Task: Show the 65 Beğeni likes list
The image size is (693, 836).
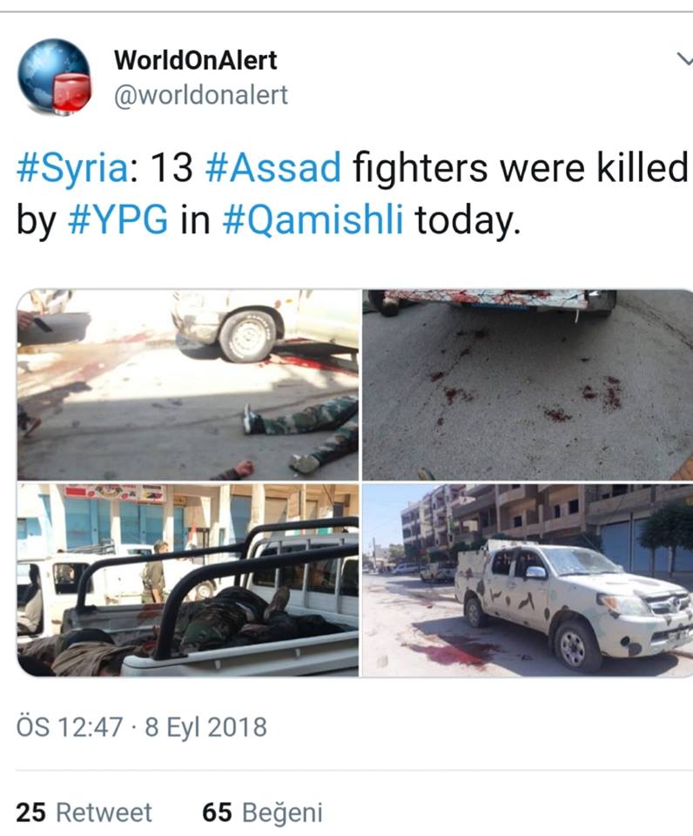Action: coord(262,812)
